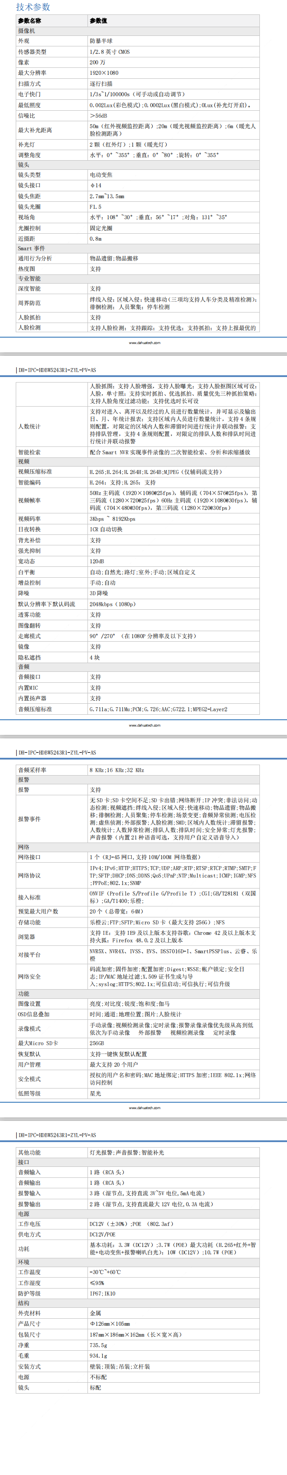This screenshot has height=1475, width=287.
Task: Select the wide dynamic value "120dB"
Action: tap(97, 561)
